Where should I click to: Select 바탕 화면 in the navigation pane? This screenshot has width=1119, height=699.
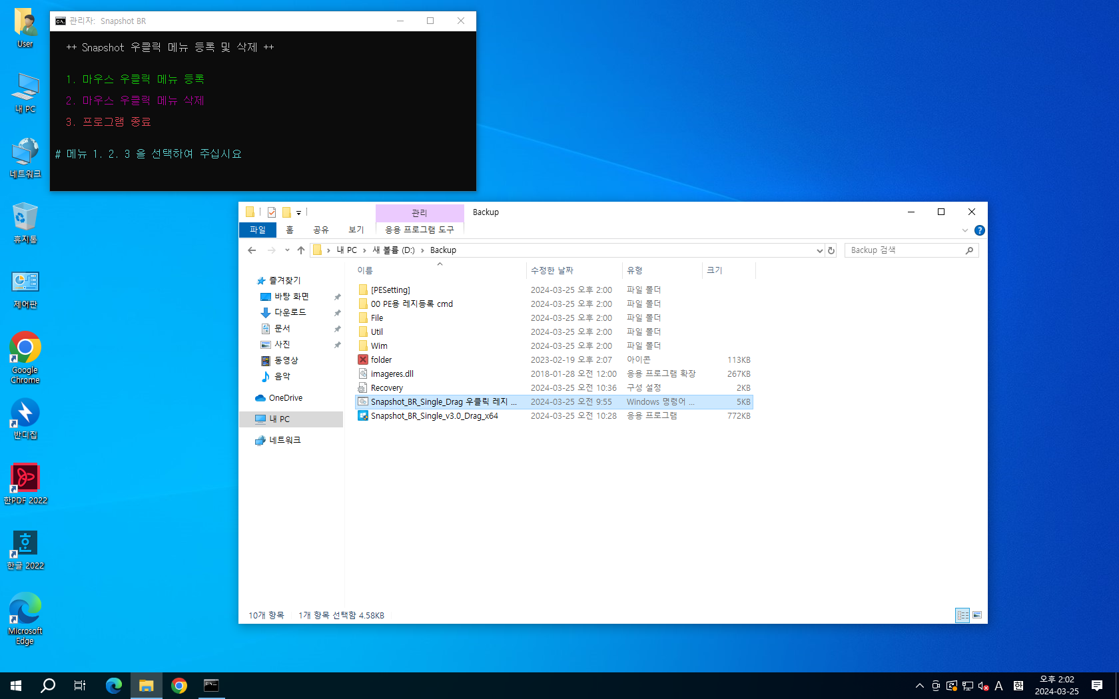(x=291, y=296)
